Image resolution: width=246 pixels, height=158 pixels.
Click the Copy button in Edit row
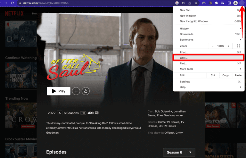(225, 75)
